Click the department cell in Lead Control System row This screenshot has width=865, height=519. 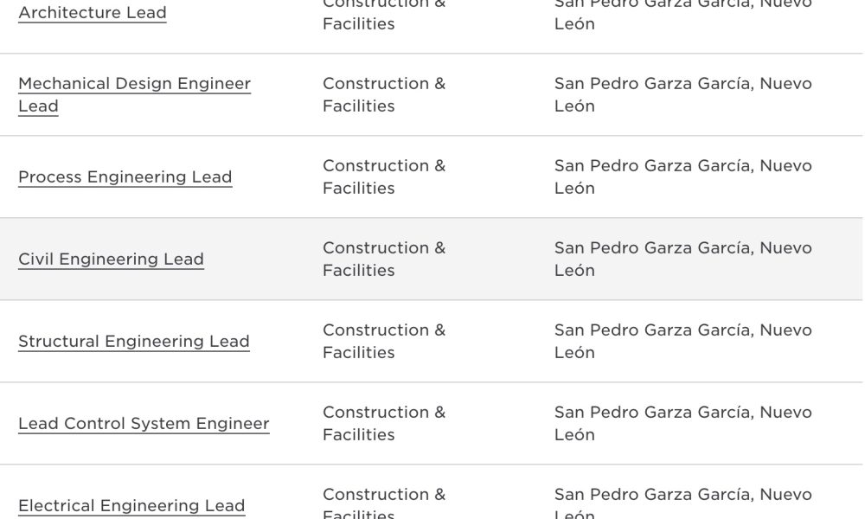pos(384,424)
